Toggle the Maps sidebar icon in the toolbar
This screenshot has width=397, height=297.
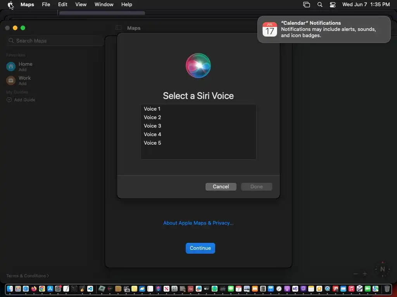point(118,28)
